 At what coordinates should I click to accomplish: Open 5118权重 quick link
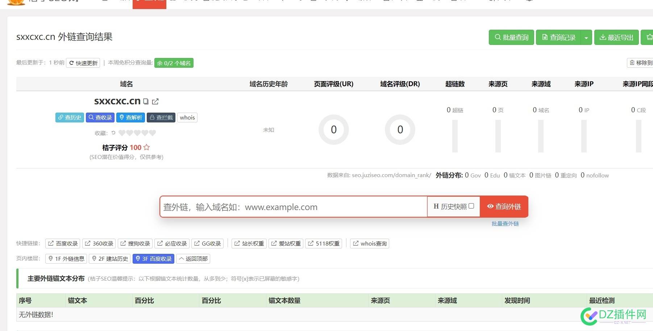pyautogui.click(x=324, y=243)
